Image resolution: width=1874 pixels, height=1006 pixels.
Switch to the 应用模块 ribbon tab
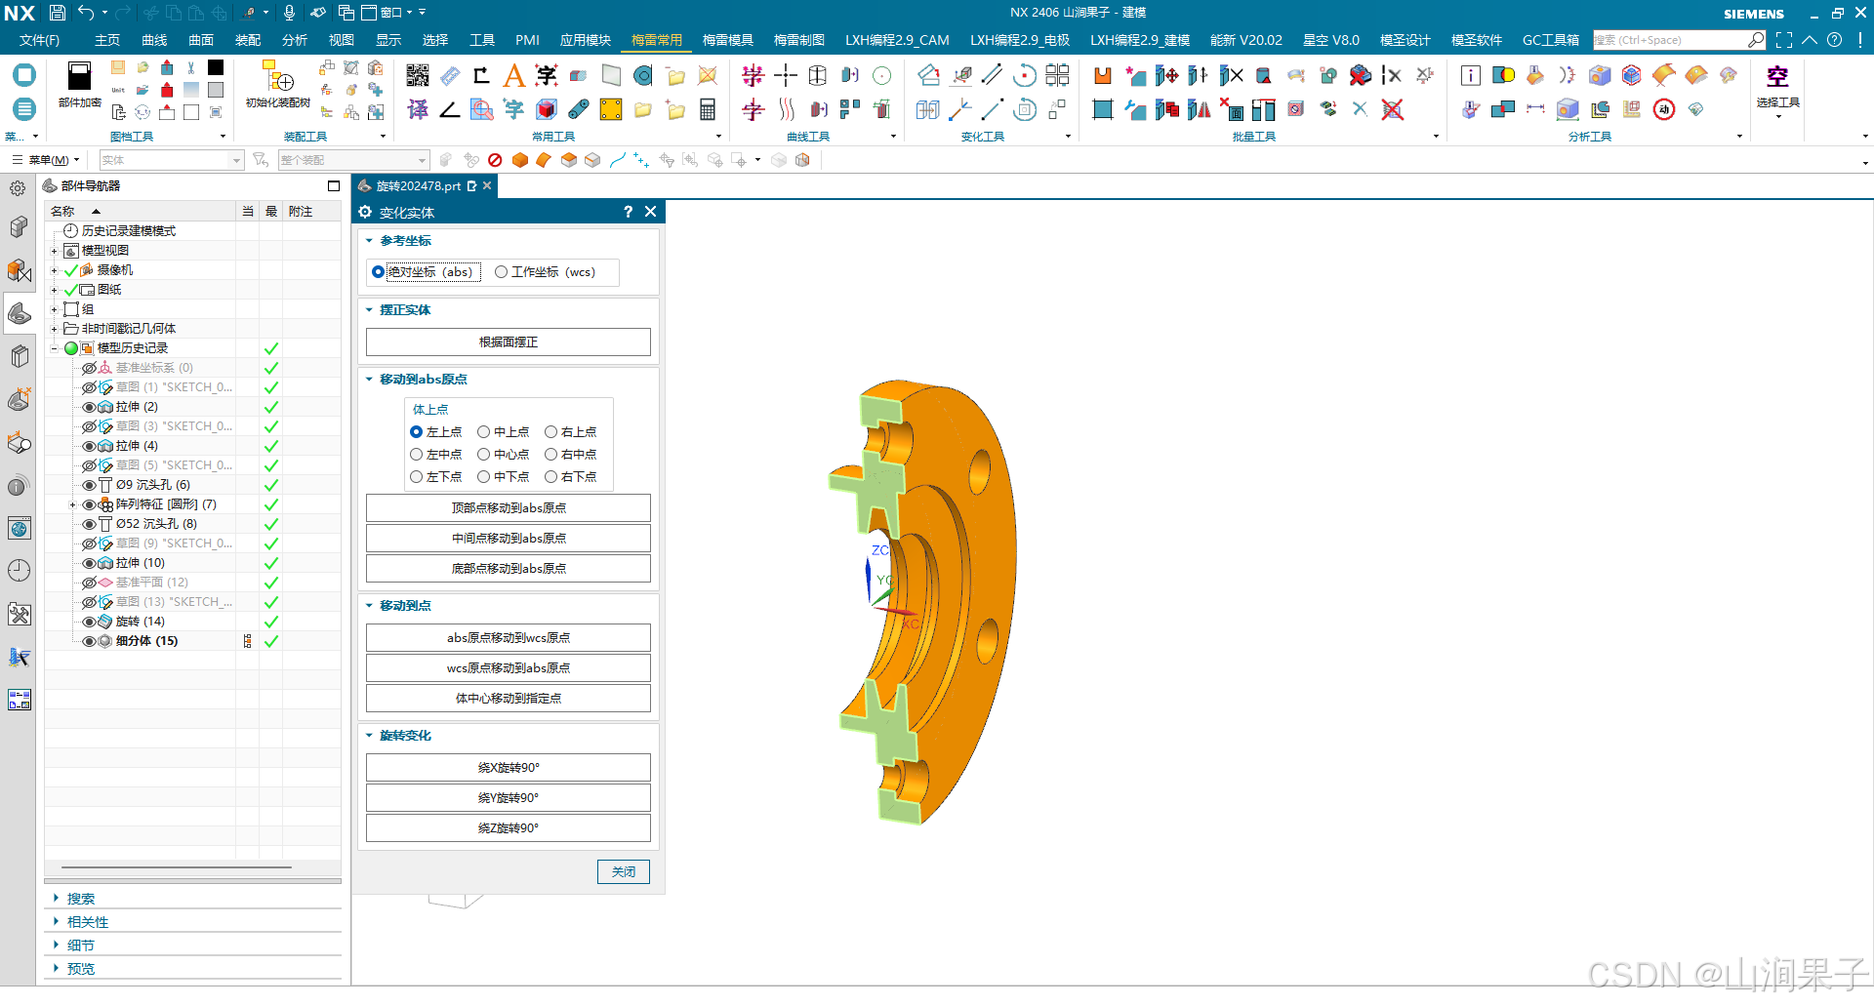tap(585, 40)
